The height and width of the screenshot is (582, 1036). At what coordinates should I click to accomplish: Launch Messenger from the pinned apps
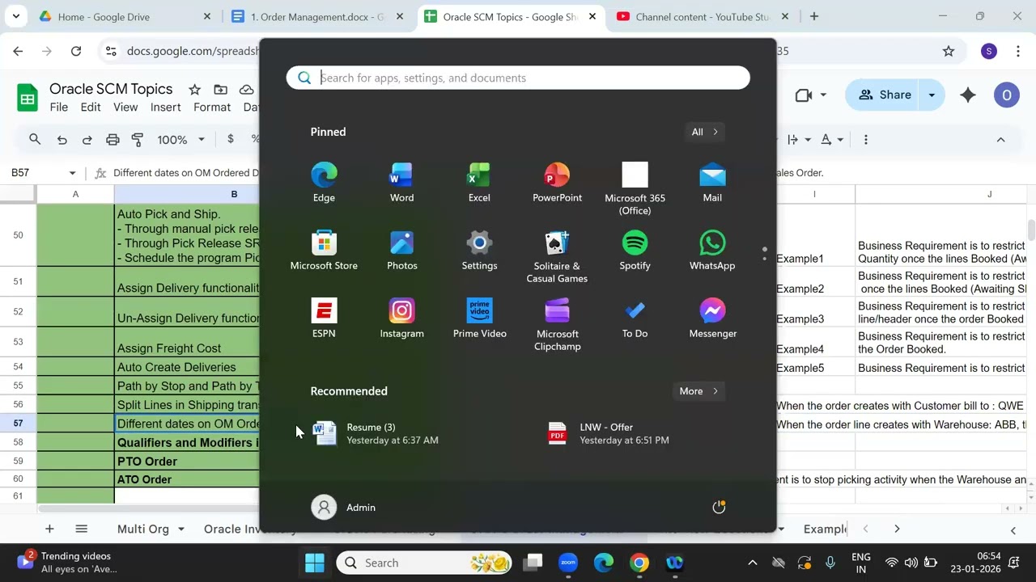712,318
